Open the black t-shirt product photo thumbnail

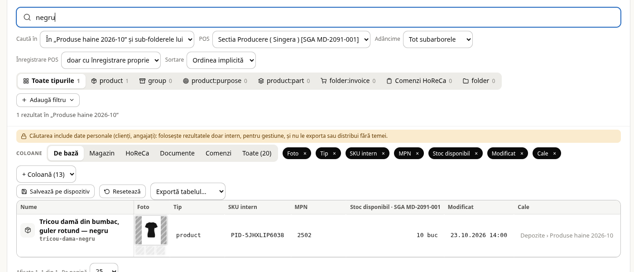pyautogui.click(x=151, y=230)
